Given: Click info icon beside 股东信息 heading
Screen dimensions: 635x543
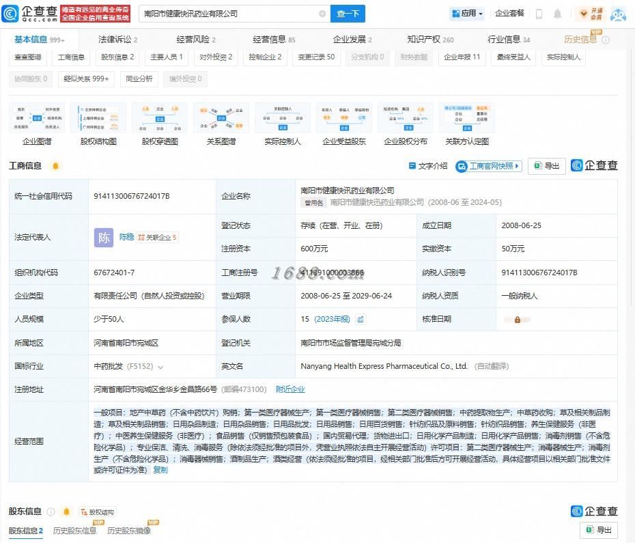Looking at the screenshot, I should pos(51,512).
